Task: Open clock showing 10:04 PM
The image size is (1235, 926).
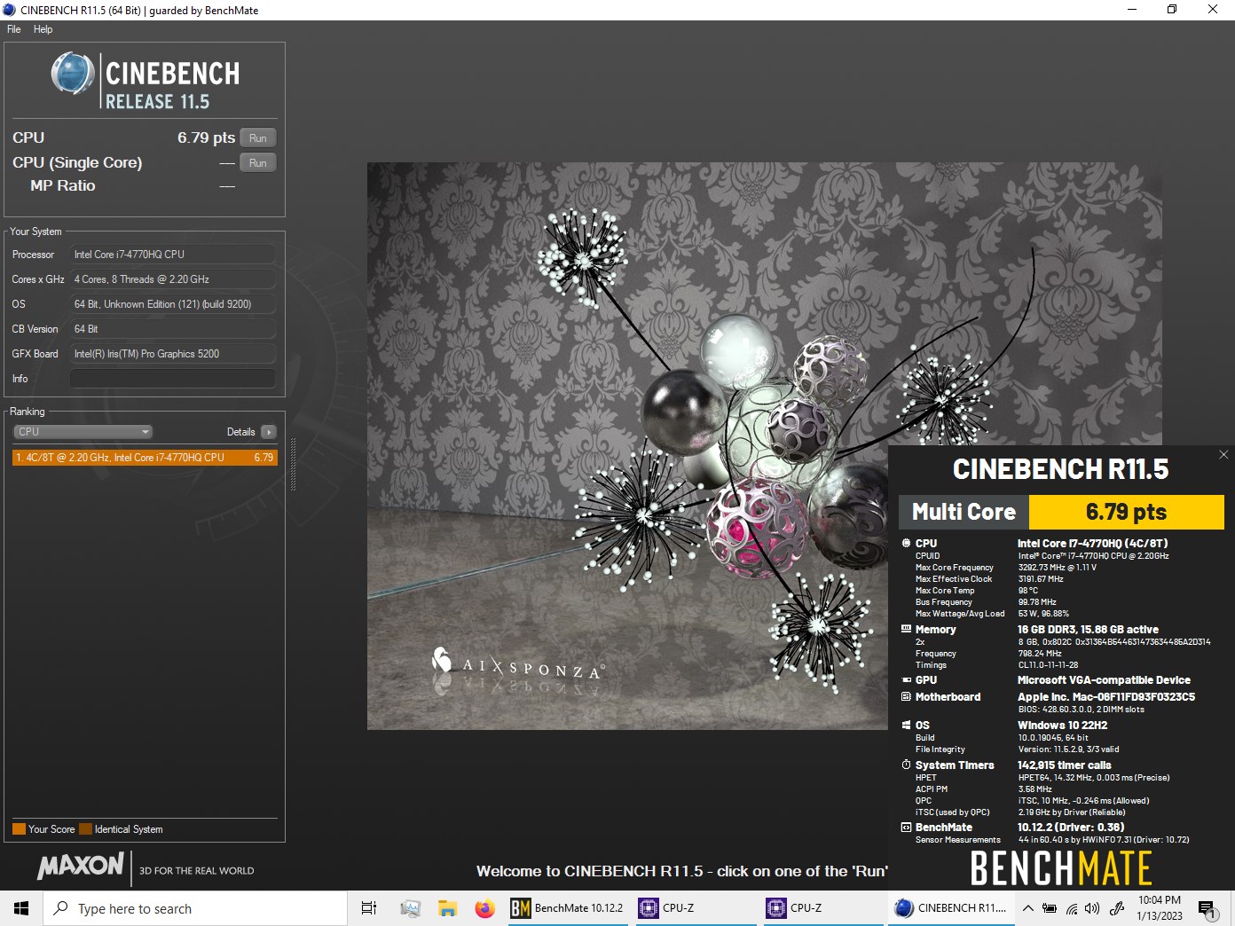Action: [x=1160, y=908]
